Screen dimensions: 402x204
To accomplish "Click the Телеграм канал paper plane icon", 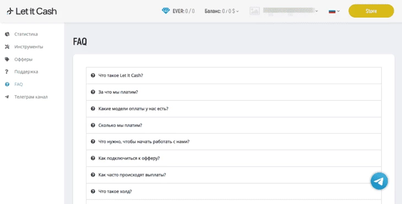I will tap(7, 97).
